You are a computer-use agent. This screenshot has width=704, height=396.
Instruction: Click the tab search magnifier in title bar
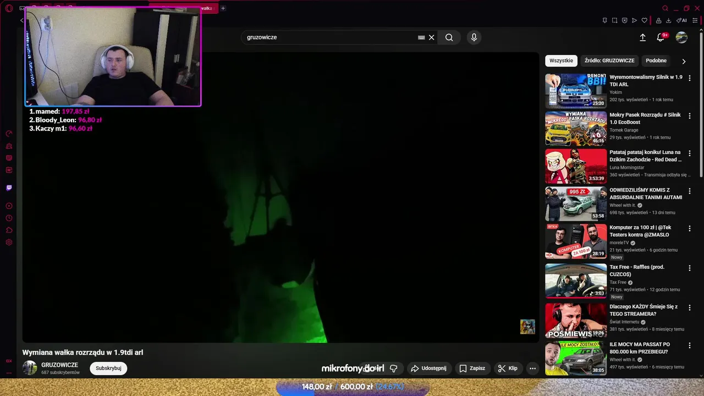coord(665,8)
